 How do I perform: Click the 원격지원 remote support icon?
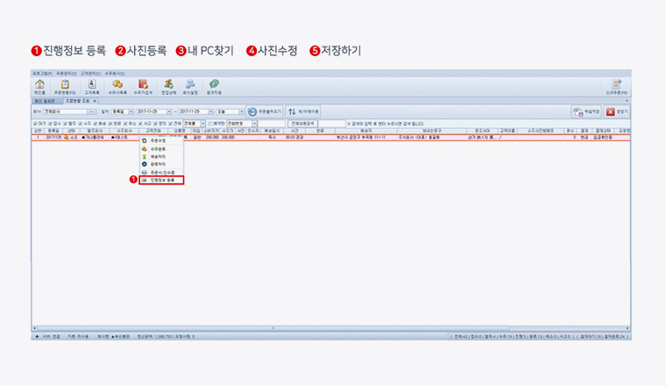[214, 85]
